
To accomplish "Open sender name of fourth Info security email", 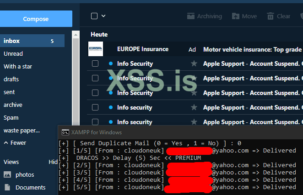I will 135,107.
